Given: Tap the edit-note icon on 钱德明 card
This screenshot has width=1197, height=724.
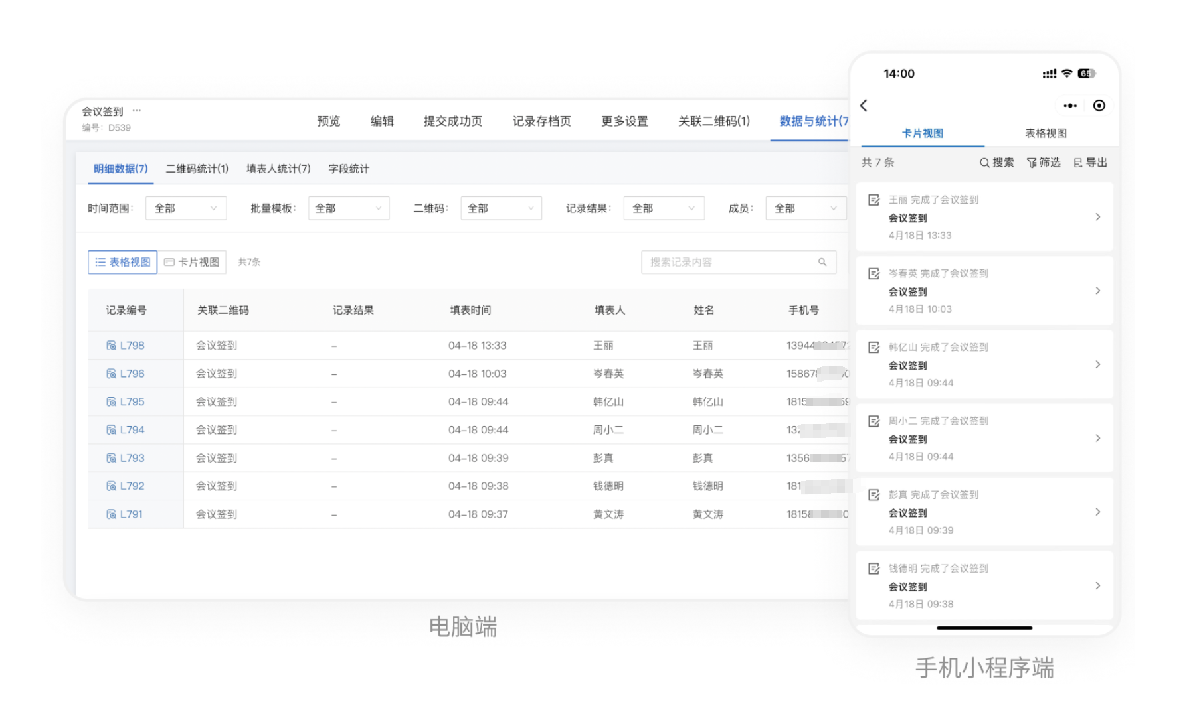Looking at the screenshot, I should tap(874, 569).
